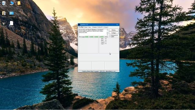Click the fourth CPU Usage bar
The height and width of the screenshot is (110, 195).
(x=102, y=37)
